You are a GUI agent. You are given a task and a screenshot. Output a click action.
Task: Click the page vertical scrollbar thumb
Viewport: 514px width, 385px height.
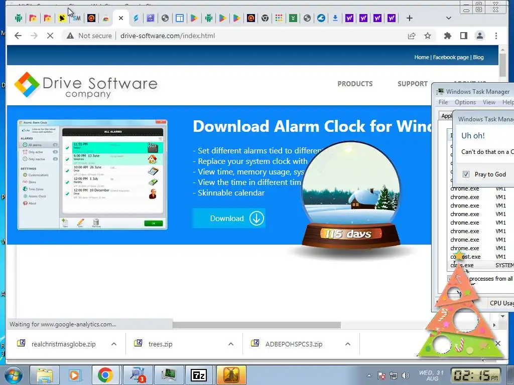click(x=502, y=65)
